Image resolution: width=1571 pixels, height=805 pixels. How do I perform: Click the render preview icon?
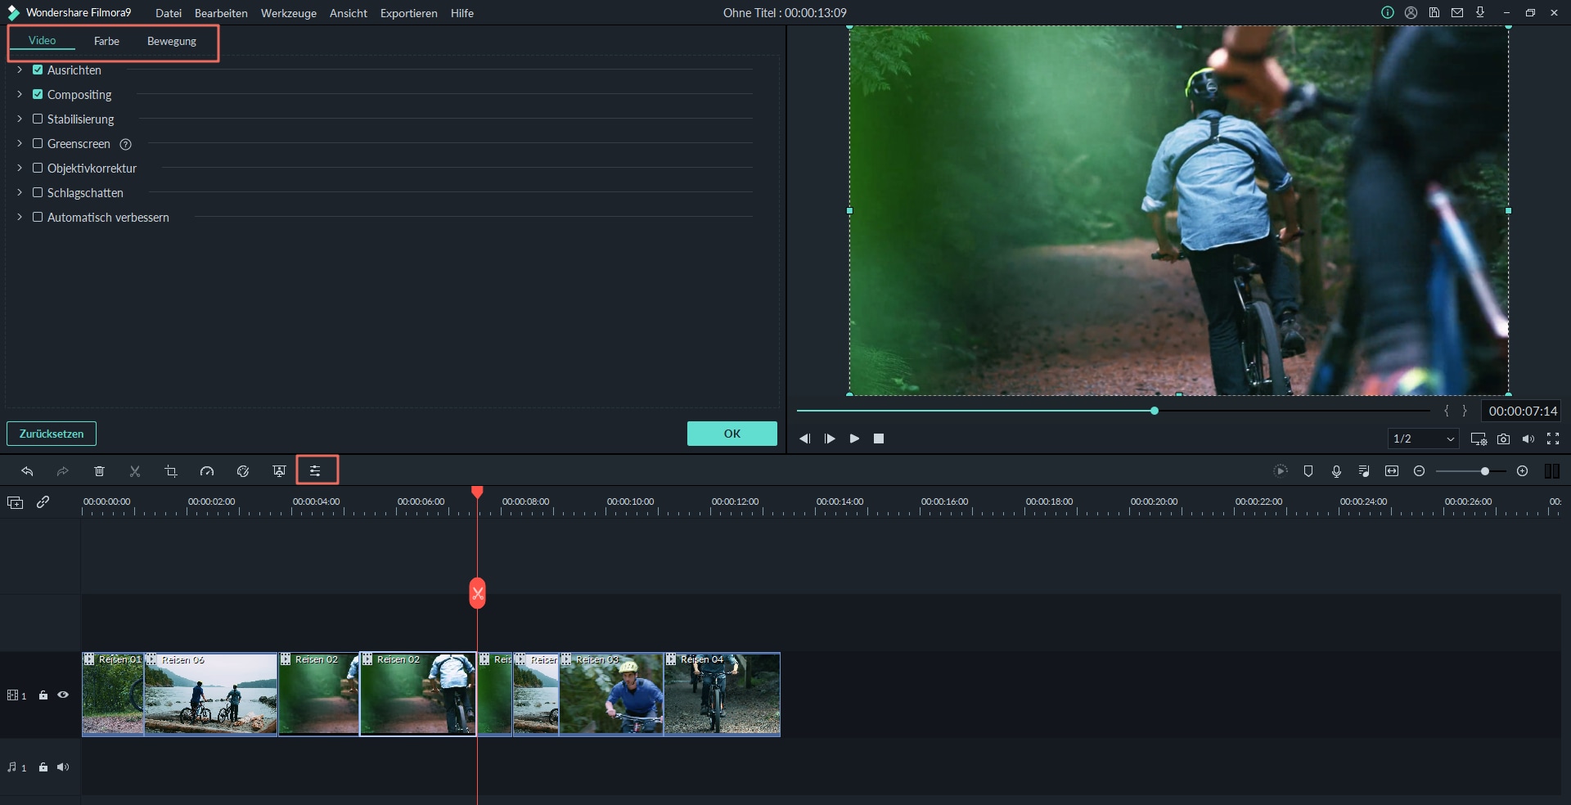click(1281, 471)
